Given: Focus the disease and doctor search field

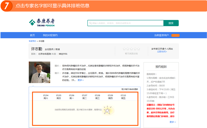Looking at the screenshot, I should point(125,23).
